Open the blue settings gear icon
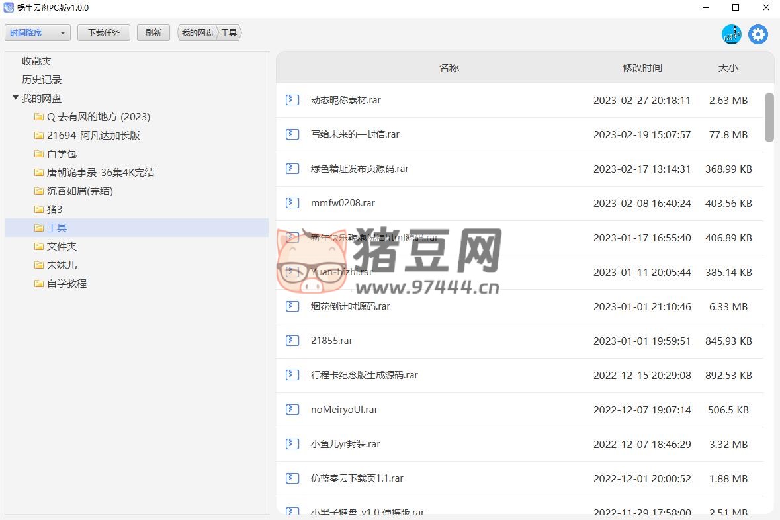Image resolution: width=780 pixels, height=520 pixels. [758, 34]
